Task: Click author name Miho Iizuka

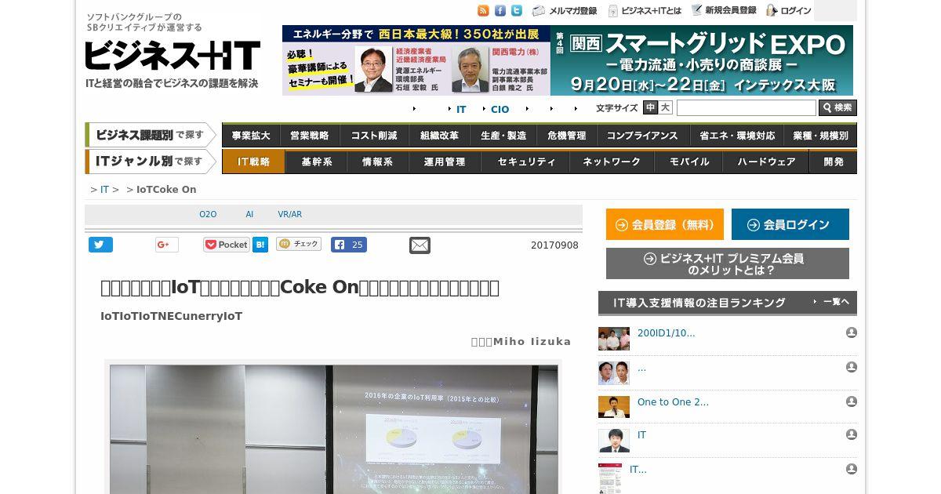Action: 532,342
